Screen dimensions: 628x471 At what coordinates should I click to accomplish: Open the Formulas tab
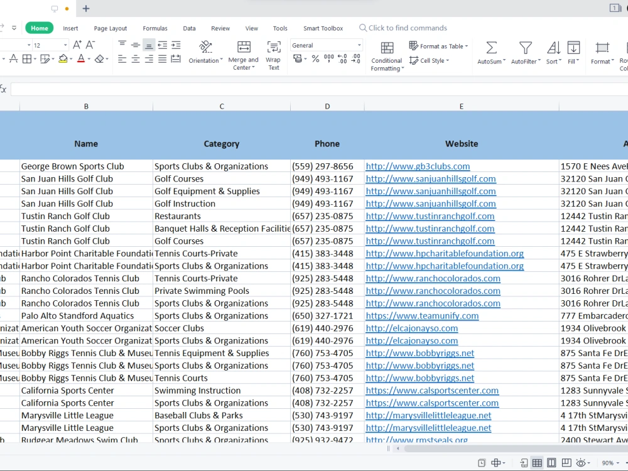point(155,28)
